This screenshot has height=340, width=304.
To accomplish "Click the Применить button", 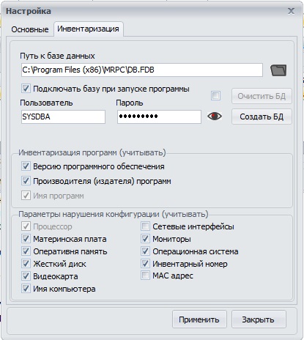I will tap(199, 319).
